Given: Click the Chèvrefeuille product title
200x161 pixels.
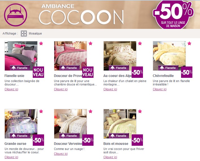Looking at the screenshot, I should tap(163, 76).
